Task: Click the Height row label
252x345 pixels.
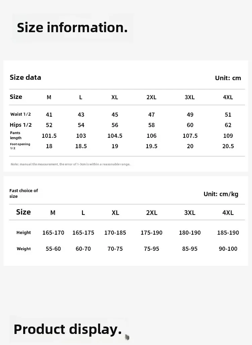Action: click(x=24, y=233)
